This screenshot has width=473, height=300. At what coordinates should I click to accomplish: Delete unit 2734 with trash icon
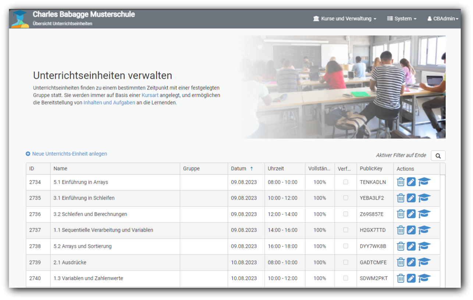[401, 182]
